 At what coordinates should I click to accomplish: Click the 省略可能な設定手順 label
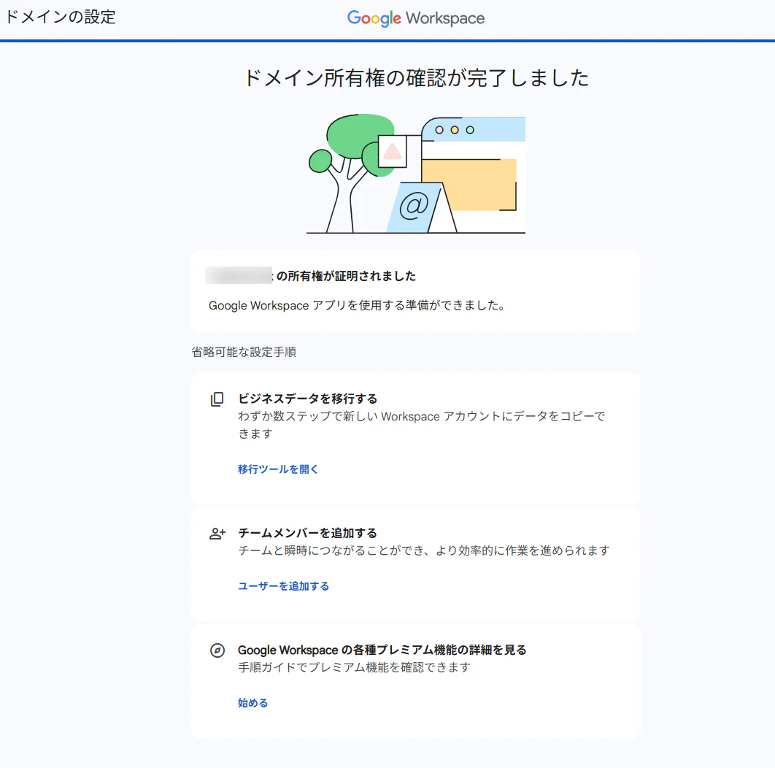coord(244,352)
